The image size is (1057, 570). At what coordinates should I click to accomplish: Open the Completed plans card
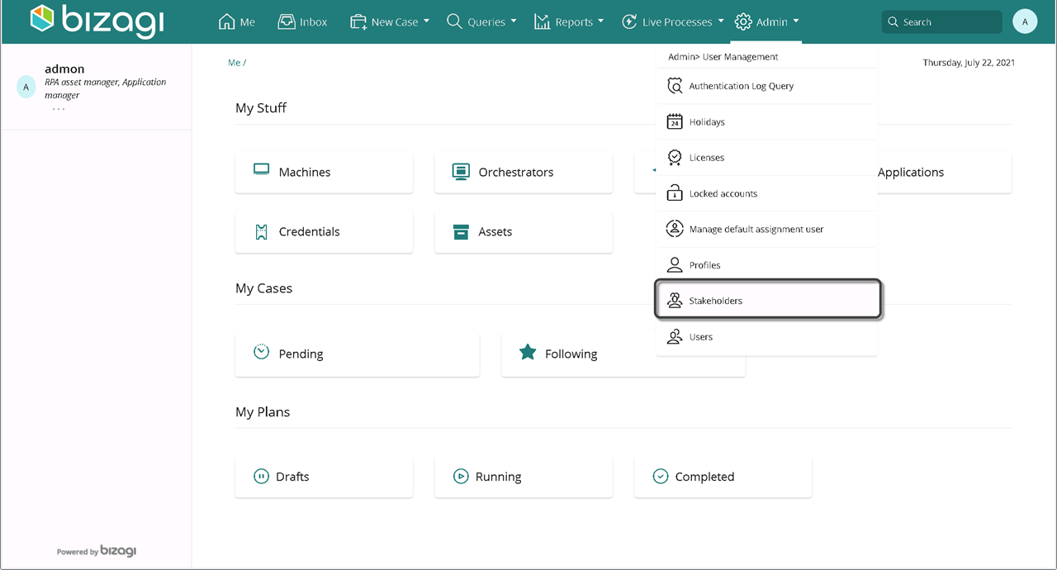coord(723,477)
